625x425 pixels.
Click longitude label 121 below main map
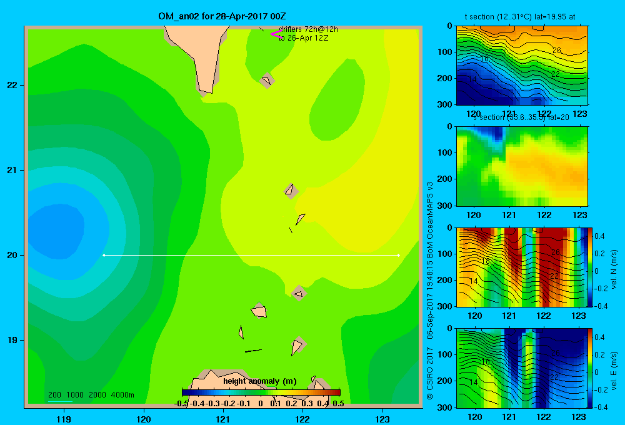(x=223, y=419)
